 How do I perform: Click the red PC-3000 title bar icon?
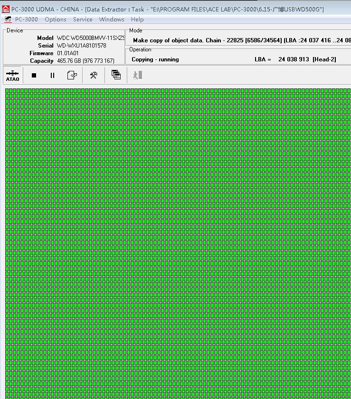(6, 10)
